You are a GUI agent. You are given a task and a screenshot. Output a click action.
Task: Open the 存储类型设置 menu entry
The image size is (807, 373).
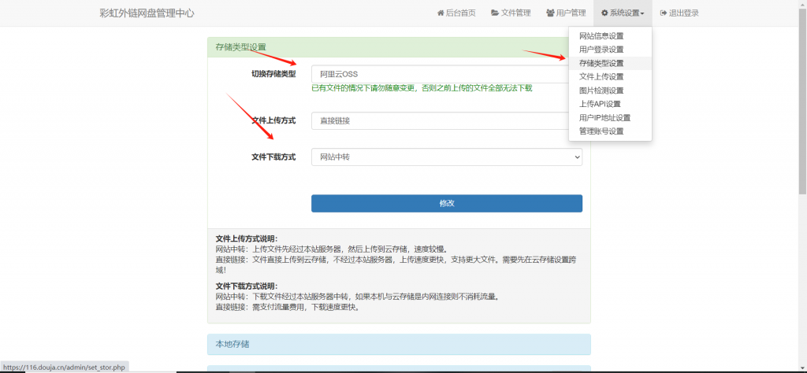point(601,63)
